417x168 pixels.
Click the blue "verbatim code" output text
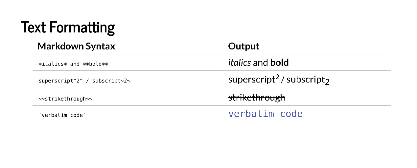(265, 114)
